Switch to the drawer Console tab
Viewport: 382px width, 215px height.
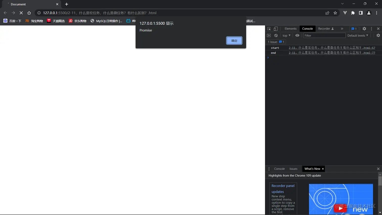tap(279, 169)
